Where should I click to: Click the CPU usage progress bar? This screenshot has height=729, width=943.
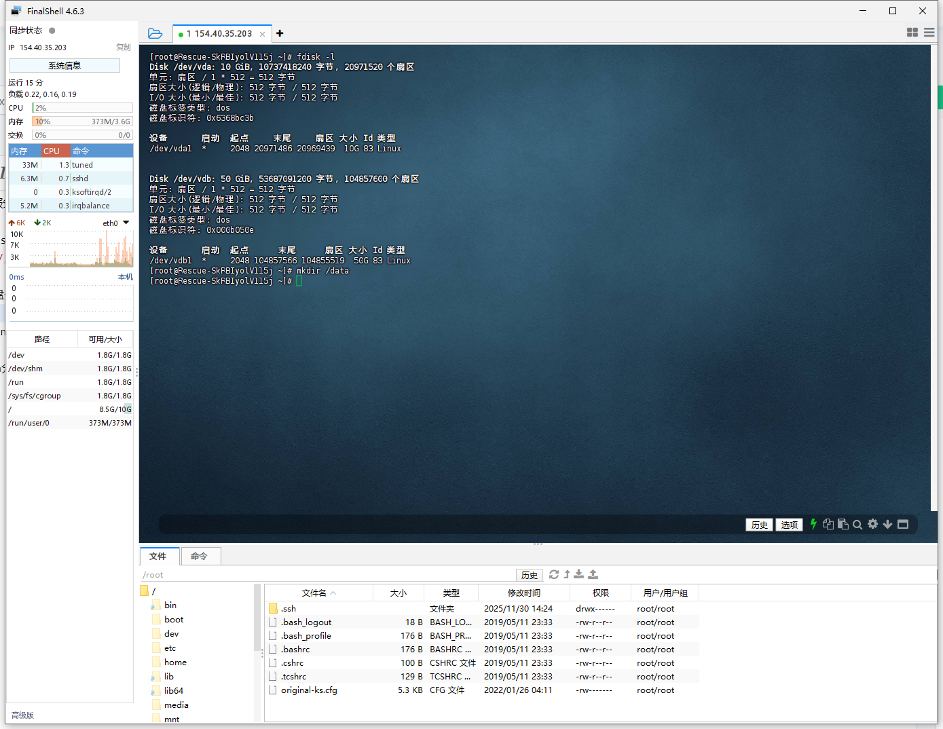pyautogui.click(x=82, y=108)
